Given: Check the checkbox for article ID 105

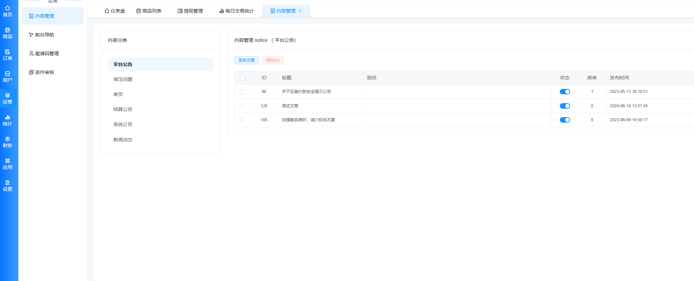Looking at the screenshot, I should 242,120.
